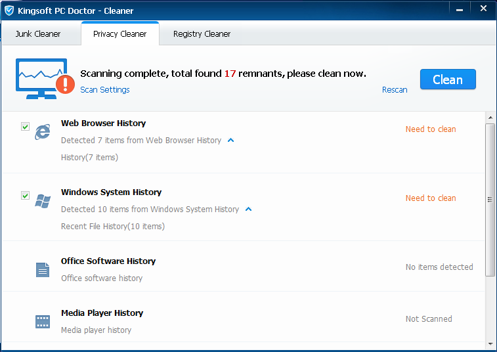This screenshot has height=352, width=497.
Task: Click 'Web Browser History' heading
Action: click(103, 123)
